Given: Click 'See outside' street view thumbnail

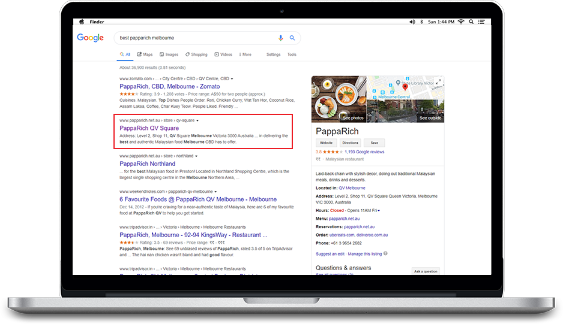Looking at the screenshot, I should click(405, 111).
